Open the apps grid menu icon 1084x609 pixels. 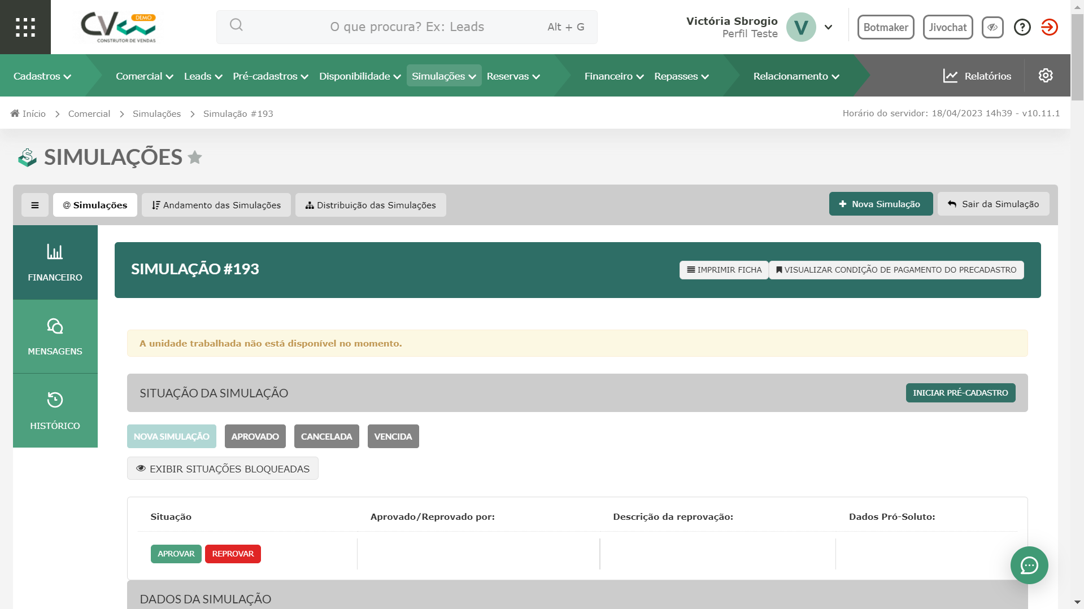point(25,27)
